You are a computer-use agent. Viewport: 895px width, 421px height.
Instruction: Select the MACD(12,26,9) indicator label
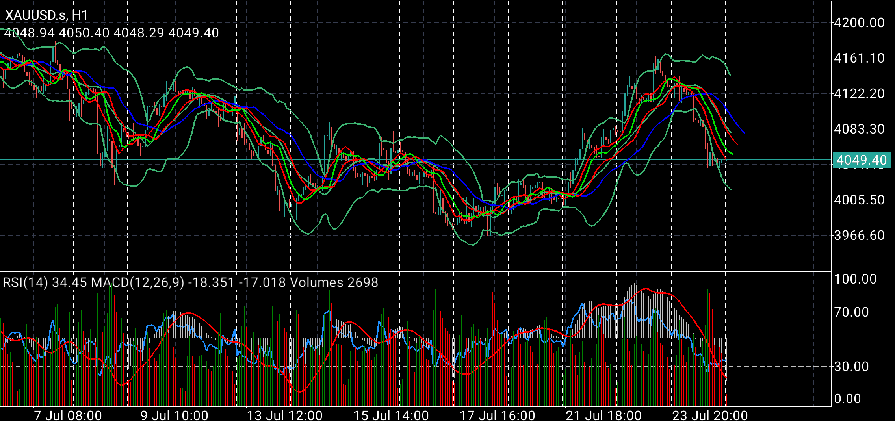(137, 282)
